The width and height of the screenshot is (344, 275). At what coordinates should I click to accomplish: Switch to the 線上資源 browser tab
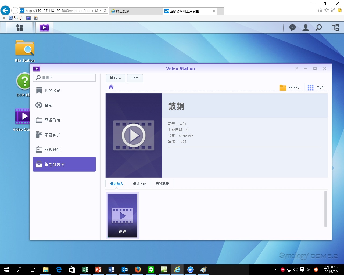[136, 11]
